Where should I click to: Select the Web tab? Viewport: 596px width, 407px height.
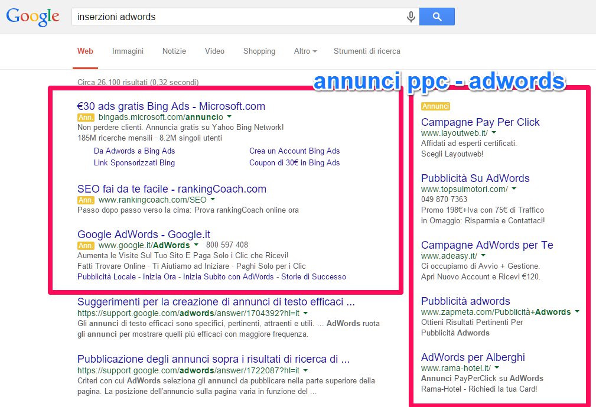[x=85, y=51]
